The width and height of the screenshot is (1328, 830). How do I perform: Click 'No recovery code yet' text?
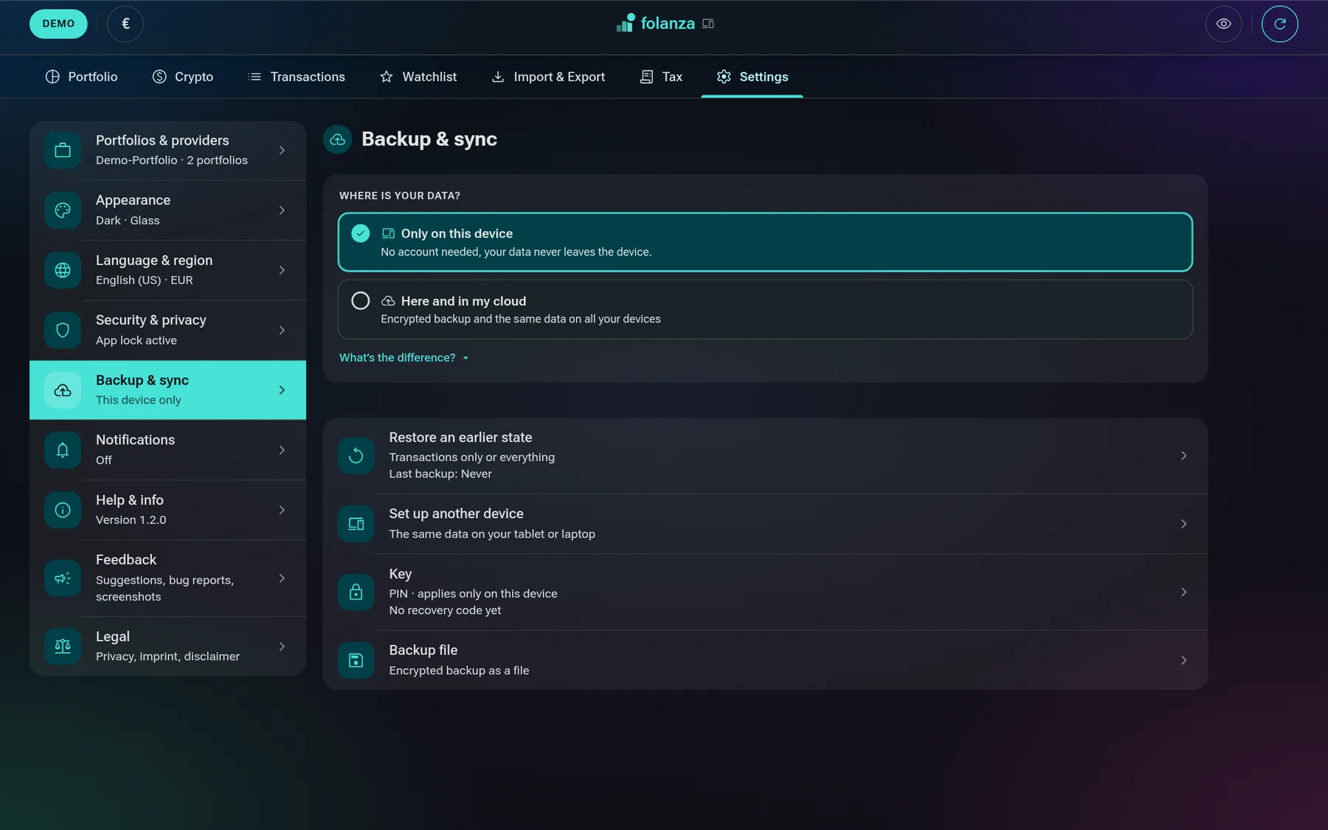click(445, 610)
